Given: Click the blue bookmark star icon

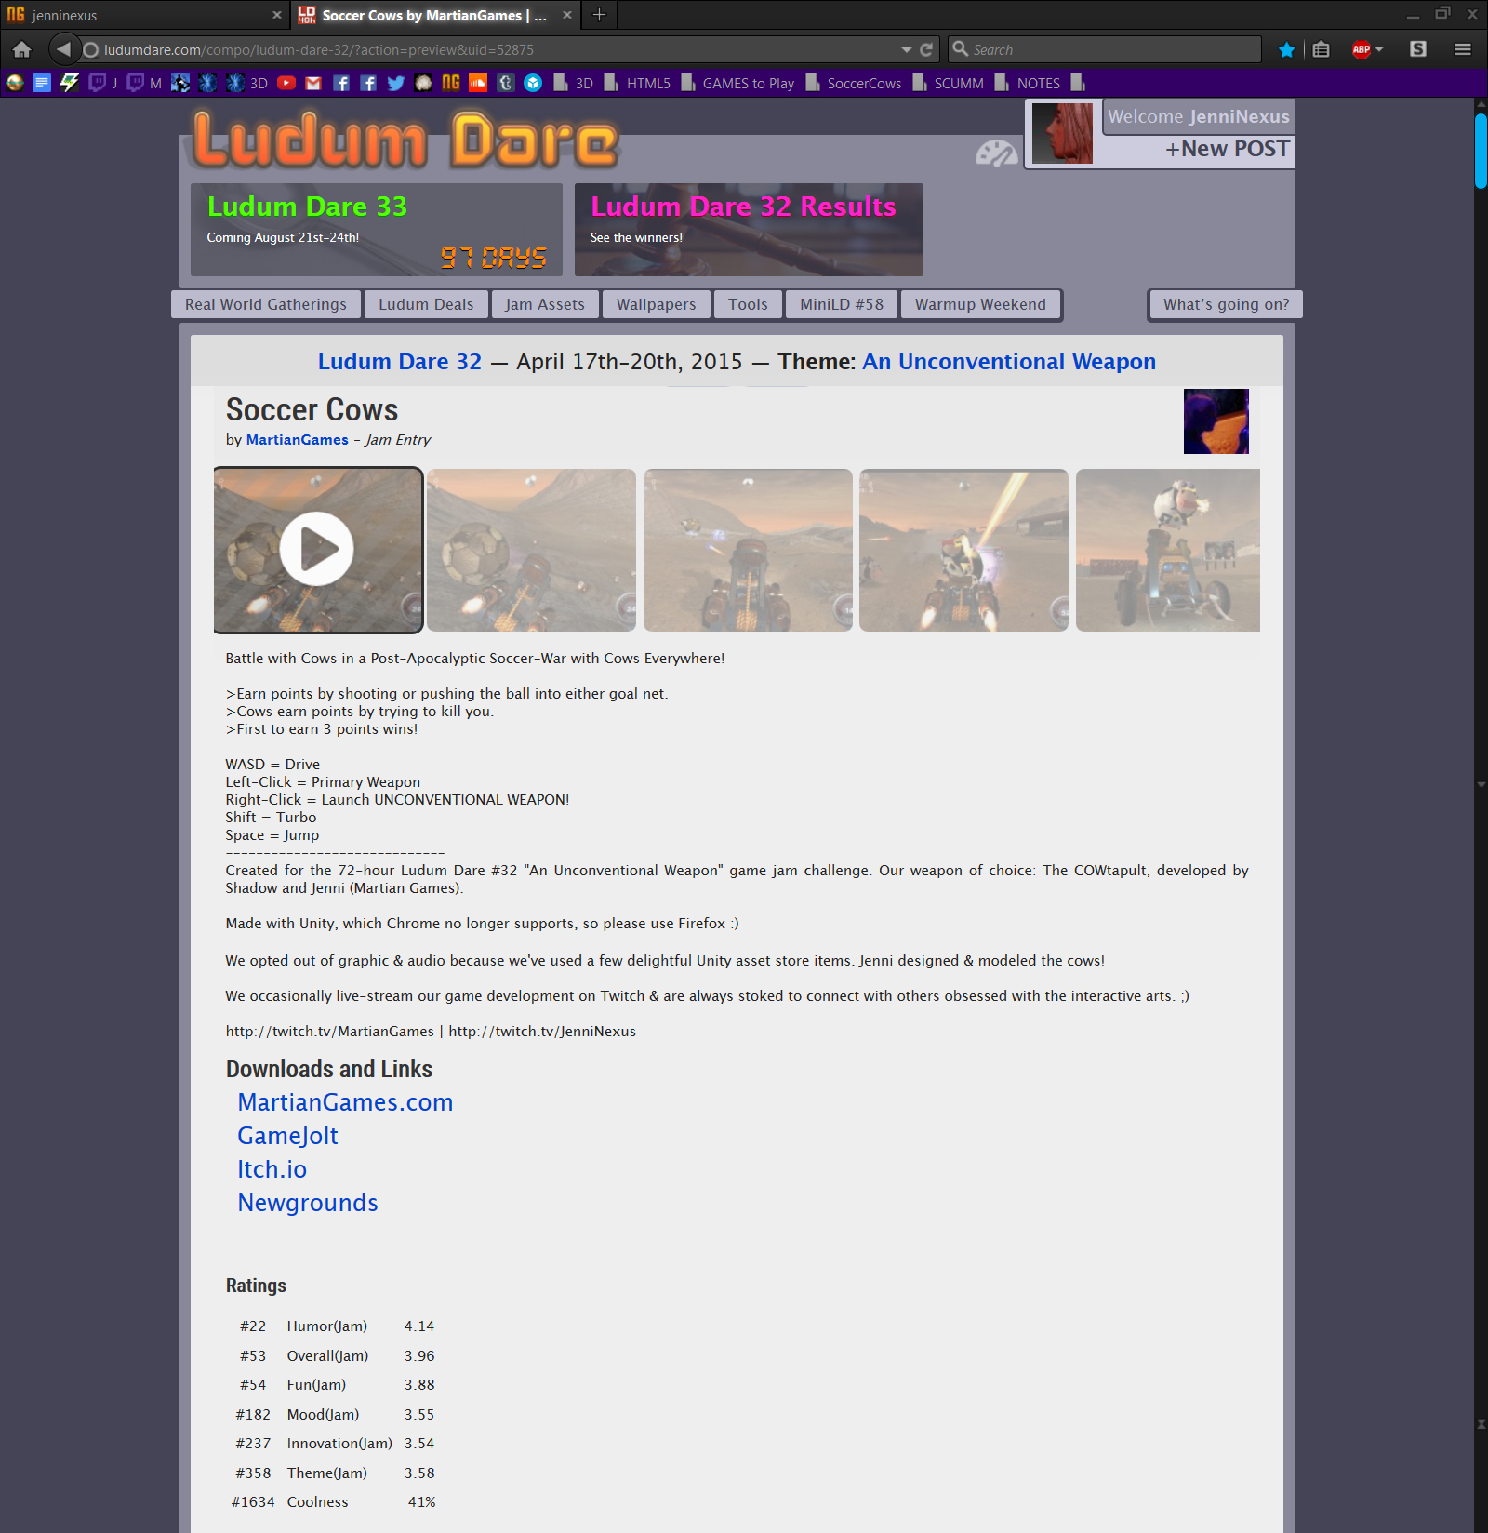Looking at the screenshot, I should [x=1287, y=49].
